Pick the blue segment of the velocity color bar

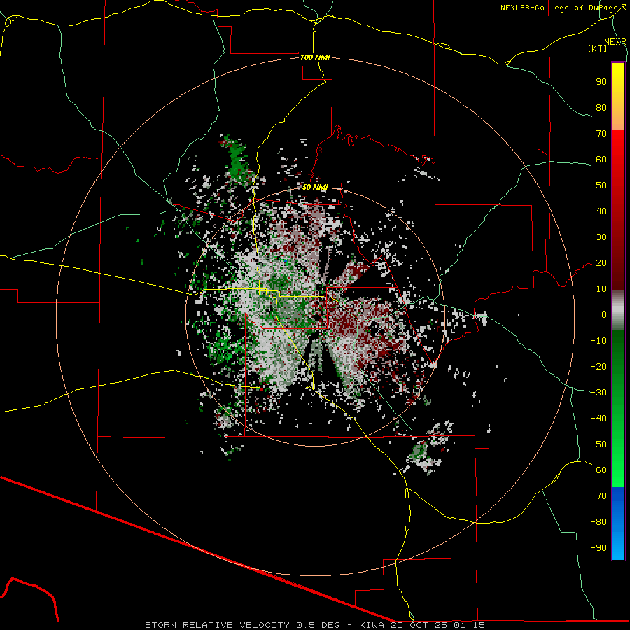(618, 523)
